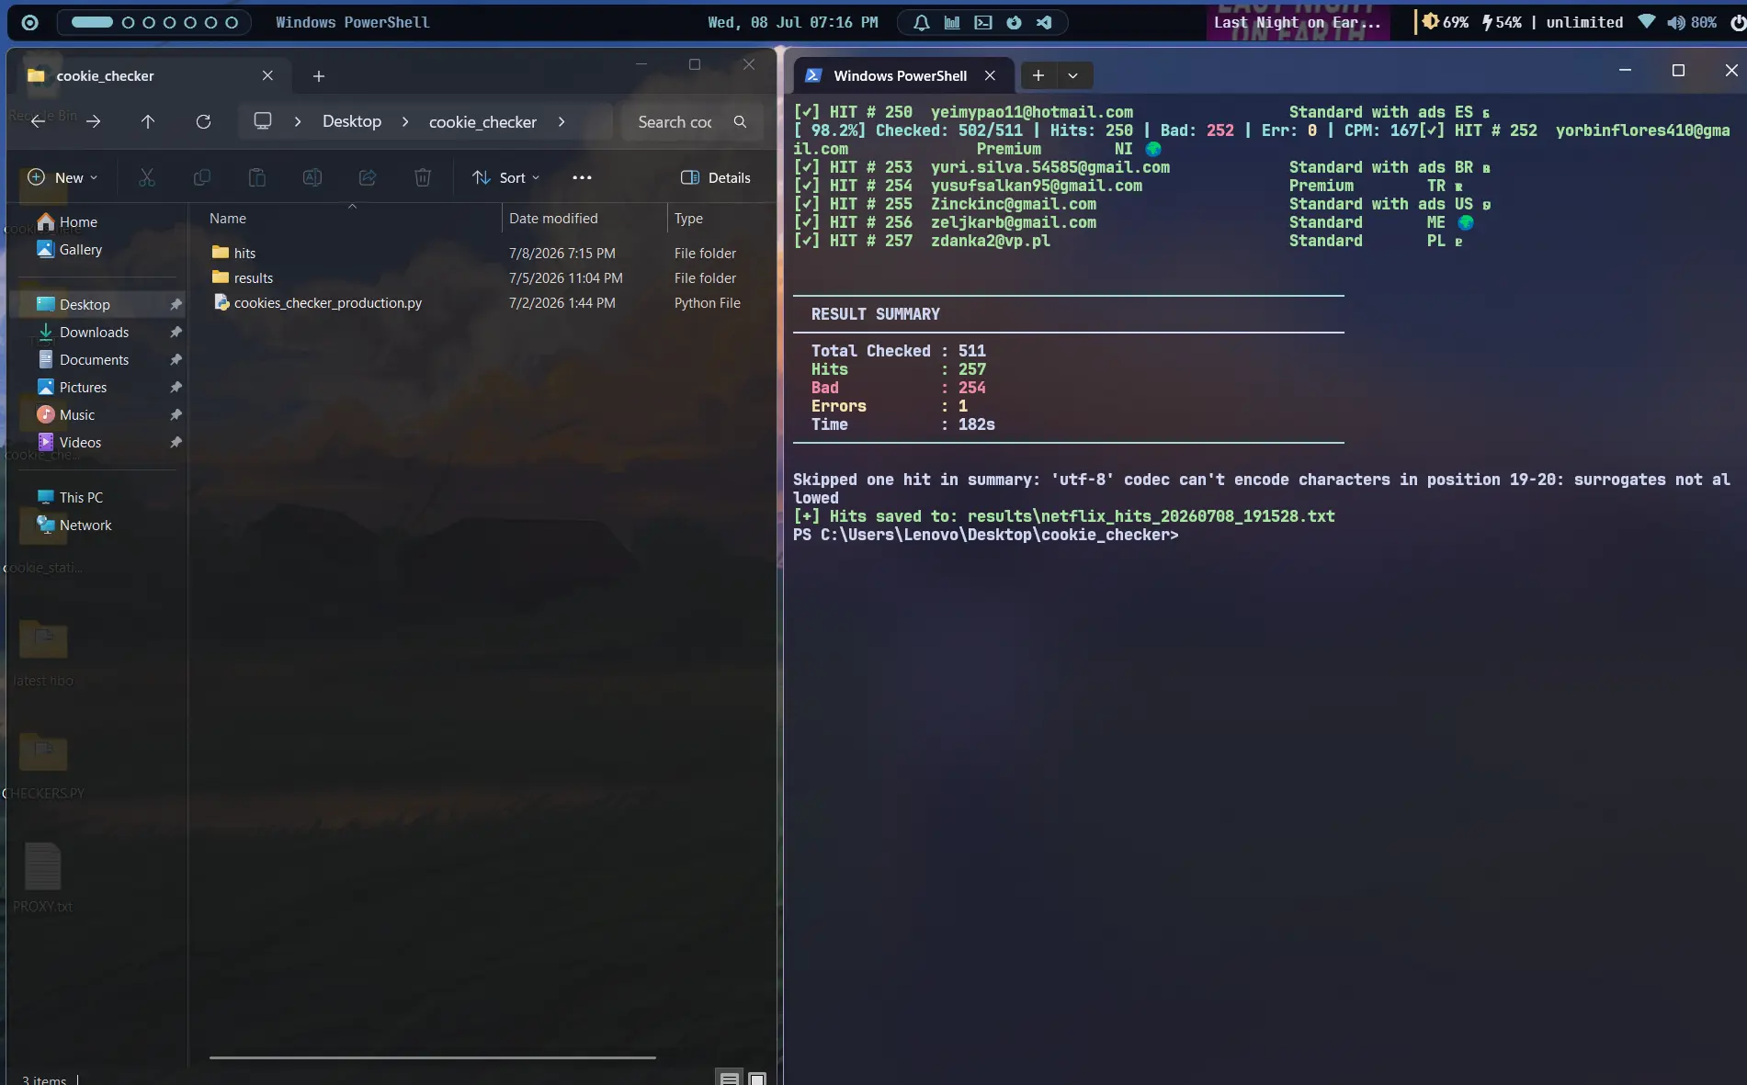
Task: Open Network in navigation pane
Action: [96, 525]
